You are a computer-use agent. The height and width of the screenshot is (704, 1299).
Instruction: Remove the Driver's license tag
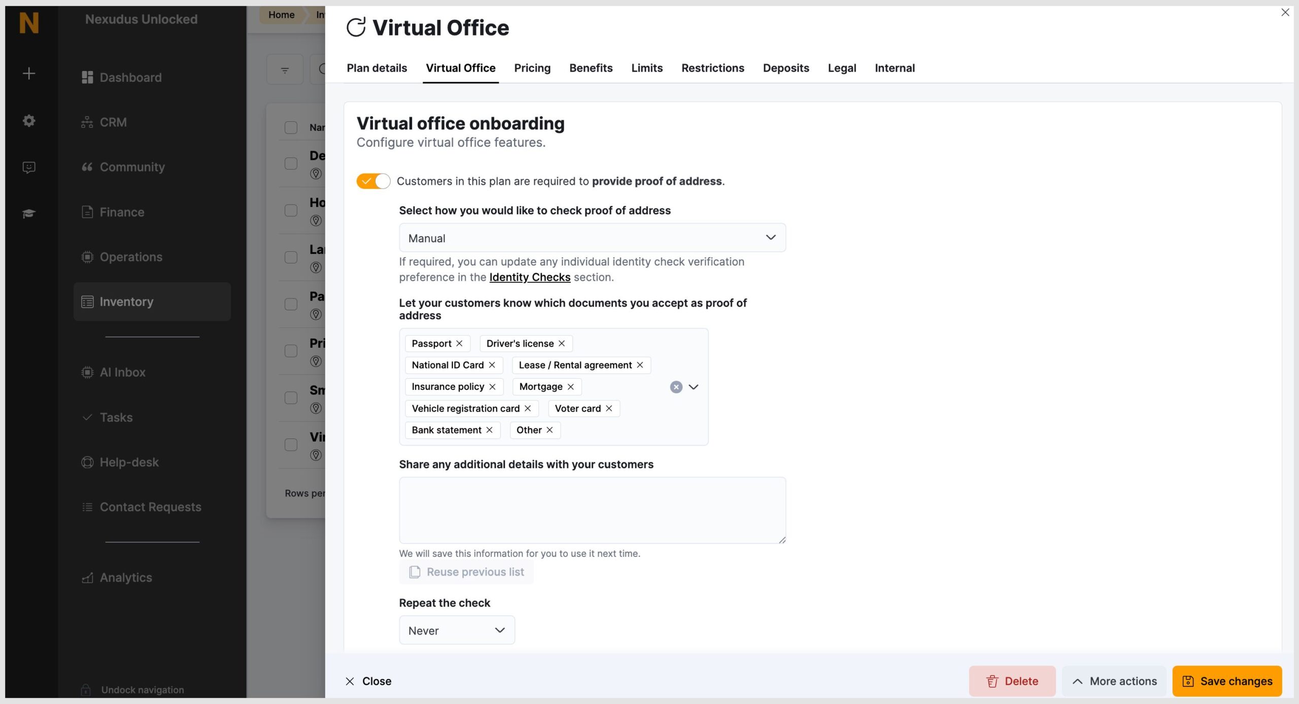point(562,344)
